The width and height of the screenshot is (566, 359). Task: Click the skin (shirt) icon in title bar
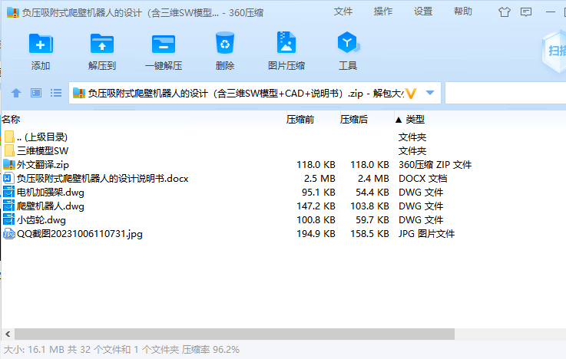pyautogui.click(x=505, y=12)
